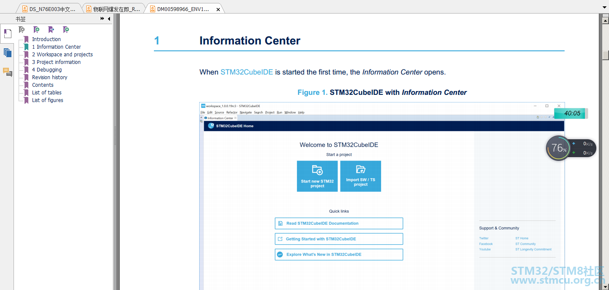The width and height of the screenshot is (609, 290).
Task: Click the PDF icon on DS_N76E003 tab
Action: 25,9
